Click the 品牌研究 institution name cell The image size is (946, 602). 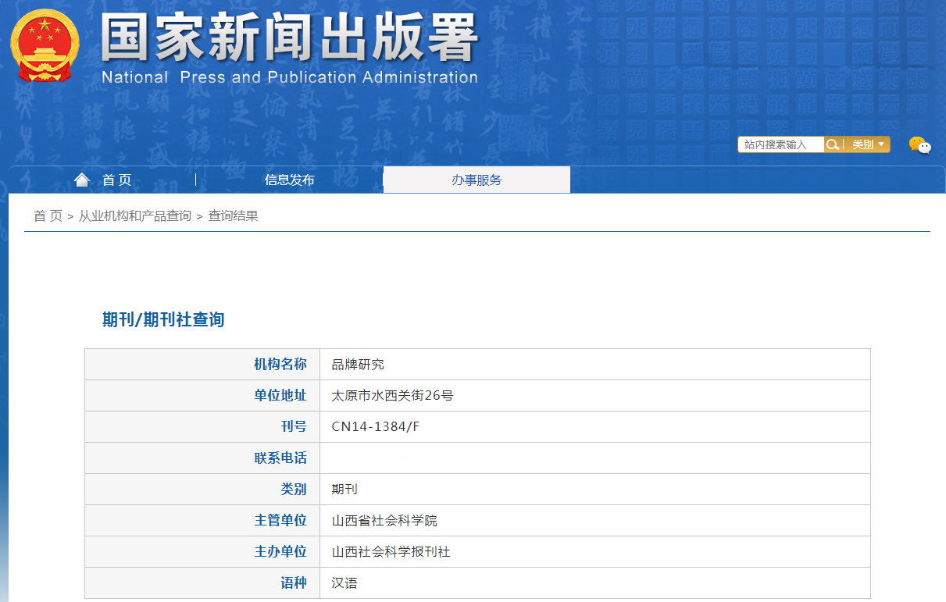(358, 365)
